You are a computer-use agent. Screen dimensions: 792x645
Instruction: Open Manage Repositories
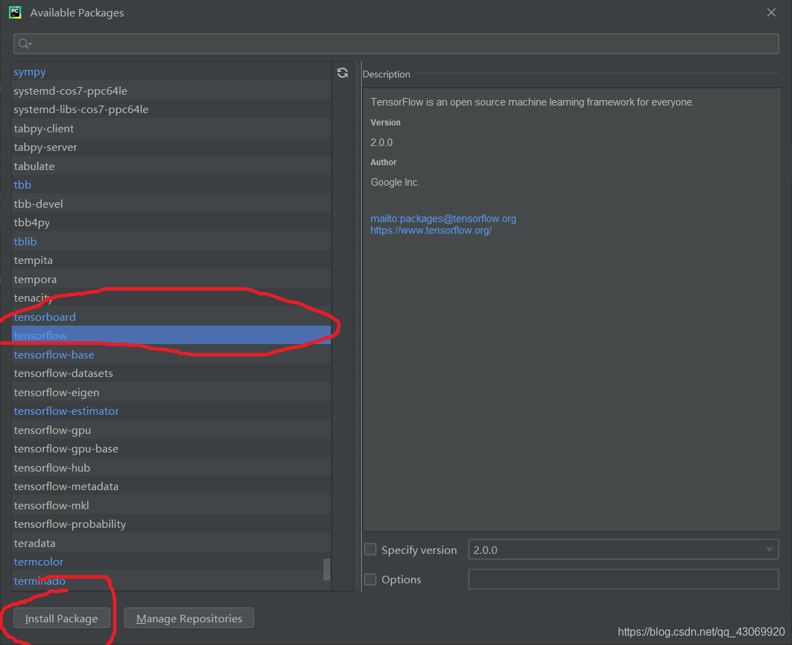click(189, 618)
